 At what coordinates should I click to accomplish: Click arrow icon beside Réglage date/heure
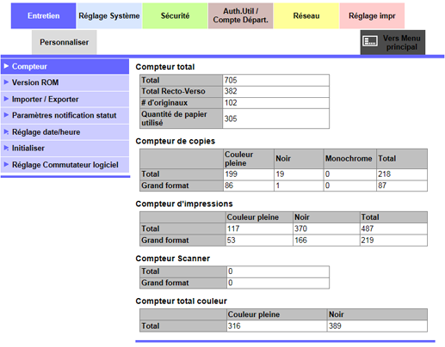(x=6, y=131)
